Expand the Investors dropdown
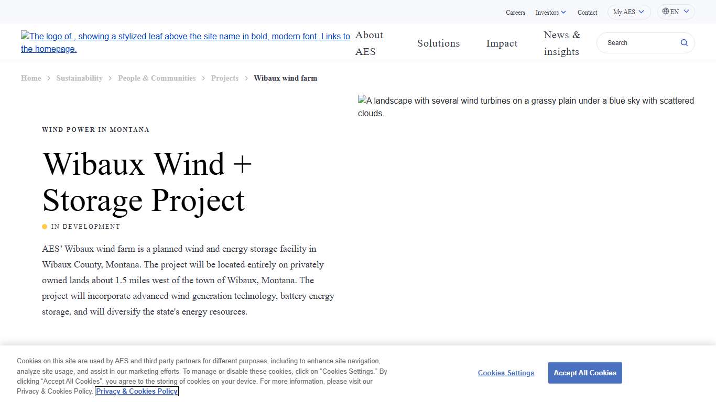This screenshot has height=402, width=716. [550, 12]
